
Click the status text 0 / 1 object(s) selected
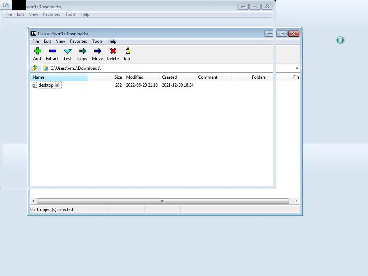[52, 210]
